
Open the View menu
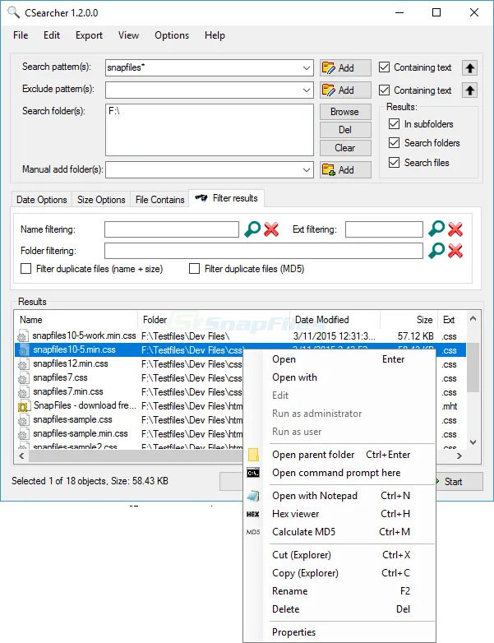129,35
